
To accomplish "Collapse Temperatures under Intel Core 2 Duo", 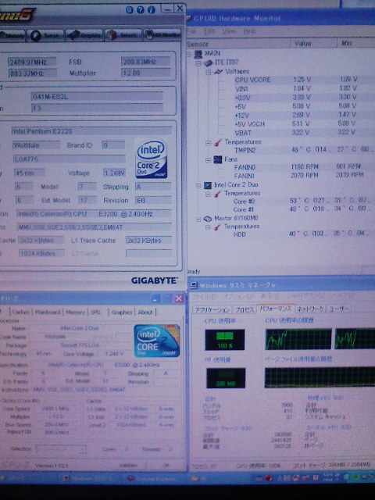I will pos(209,194).
